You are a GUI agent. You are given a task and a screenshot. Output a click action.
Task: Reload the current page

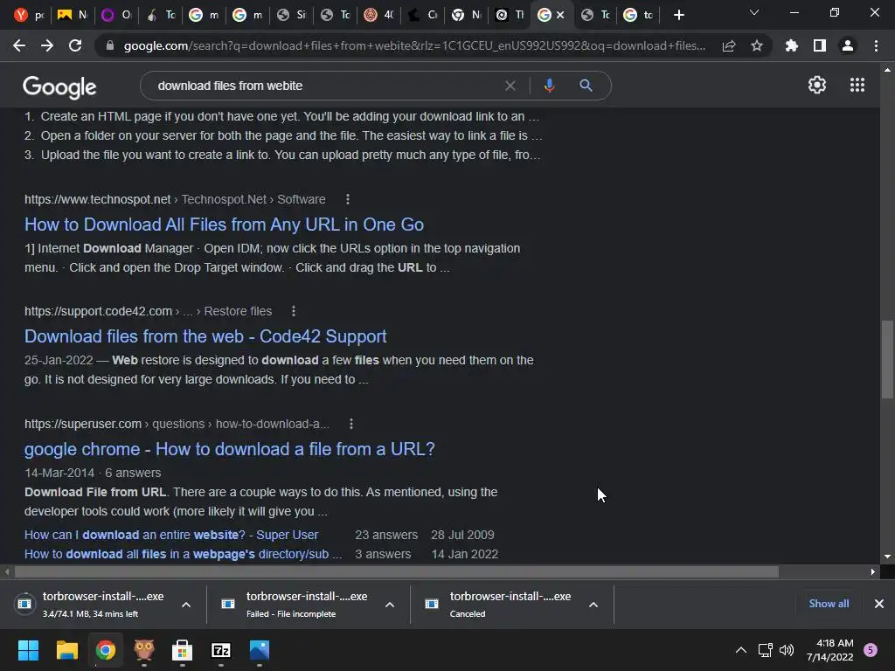75,45
